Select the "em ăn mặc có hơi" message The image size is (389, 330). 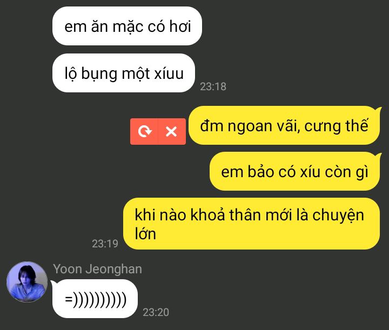pyautogui.click(x=127, y=26)
